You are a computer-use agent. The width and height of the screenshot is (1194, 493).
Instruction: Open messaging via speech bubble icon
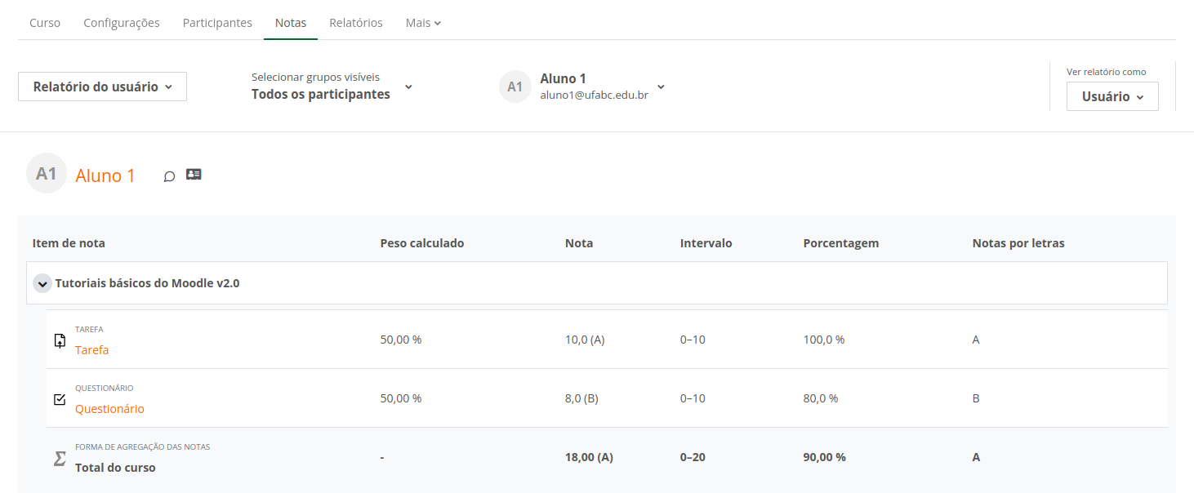pos(169,175)
